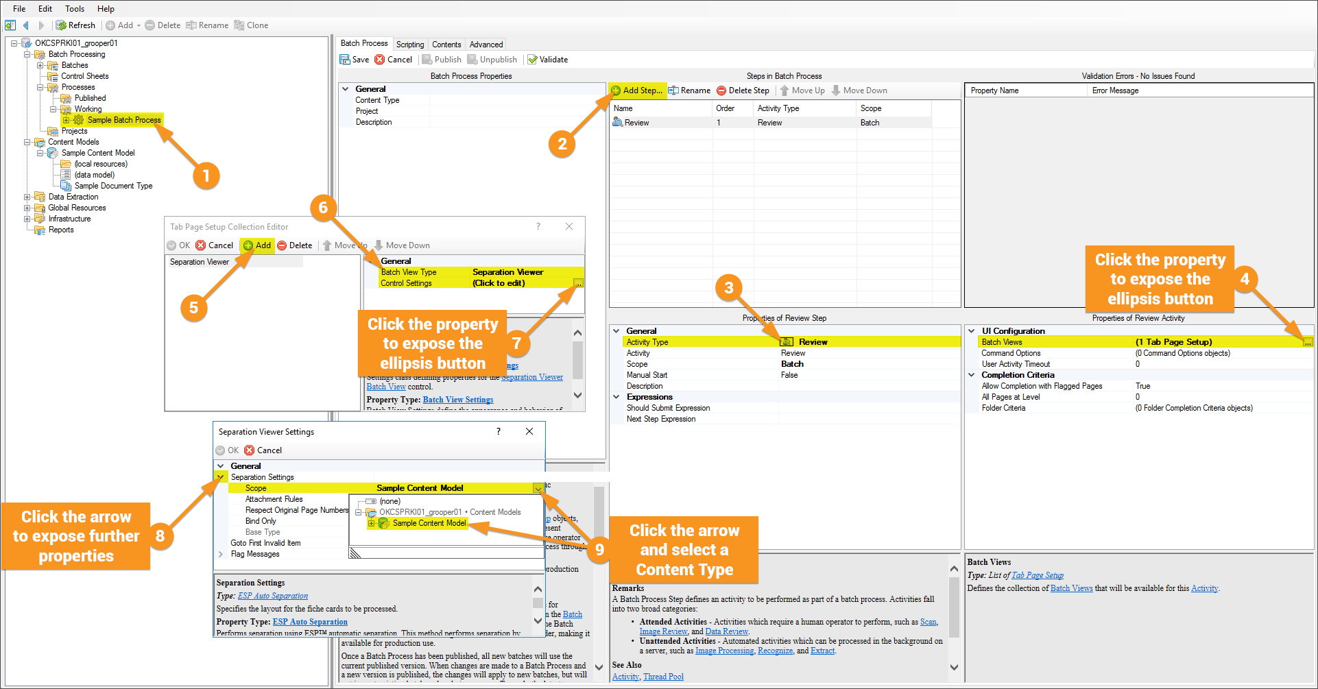Click Rename in the main toolbar

click(207, 25)
